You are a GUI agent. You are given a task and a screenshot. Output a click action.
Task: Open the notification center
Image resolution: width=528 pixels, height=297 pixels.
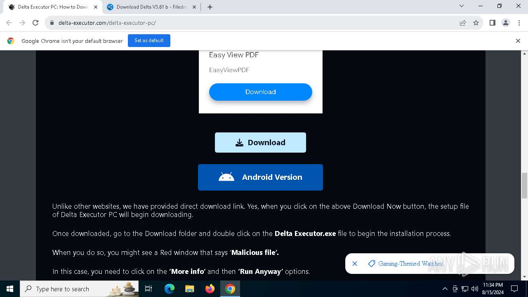pos(514,289)
